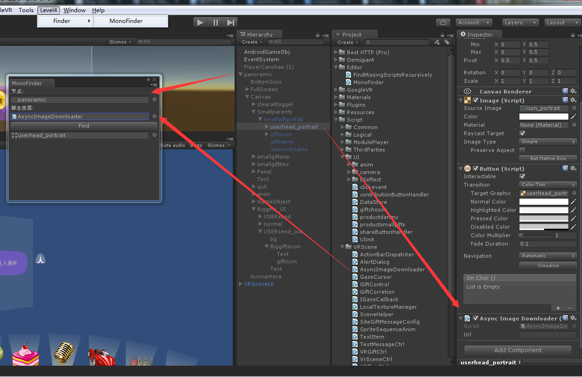
Task: Open the Image Type dropdown
Action: coord(548,142)
